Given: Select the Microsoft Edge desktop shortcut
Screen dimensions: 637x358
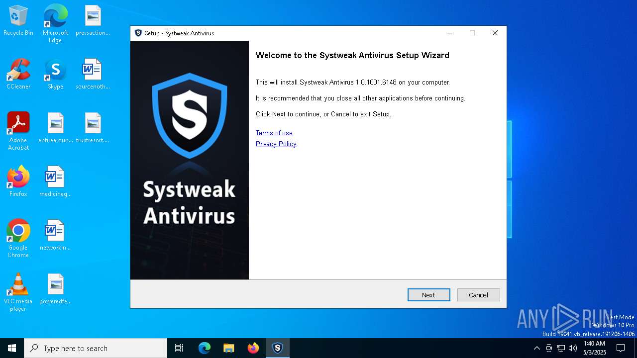Looking at the screenshot, I should coord(55,24).
